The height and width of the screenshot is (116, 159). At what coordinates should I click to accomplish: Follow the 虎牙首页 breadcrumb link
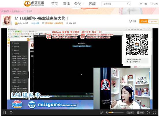click(5, 11)
